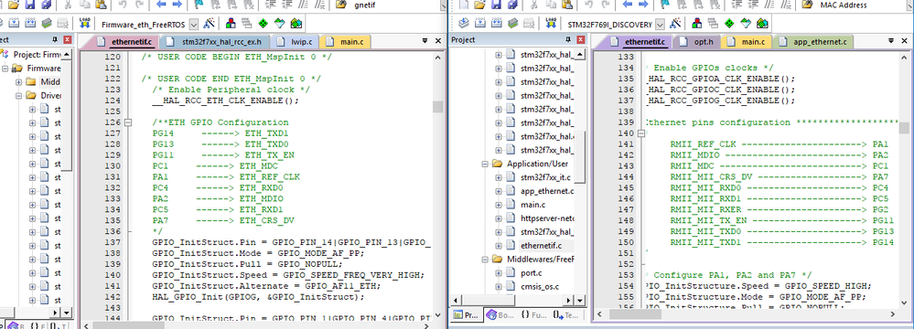Click Batch Build icon in left window
The height and width of the screenshot is (329, 914).
point(47,24)
